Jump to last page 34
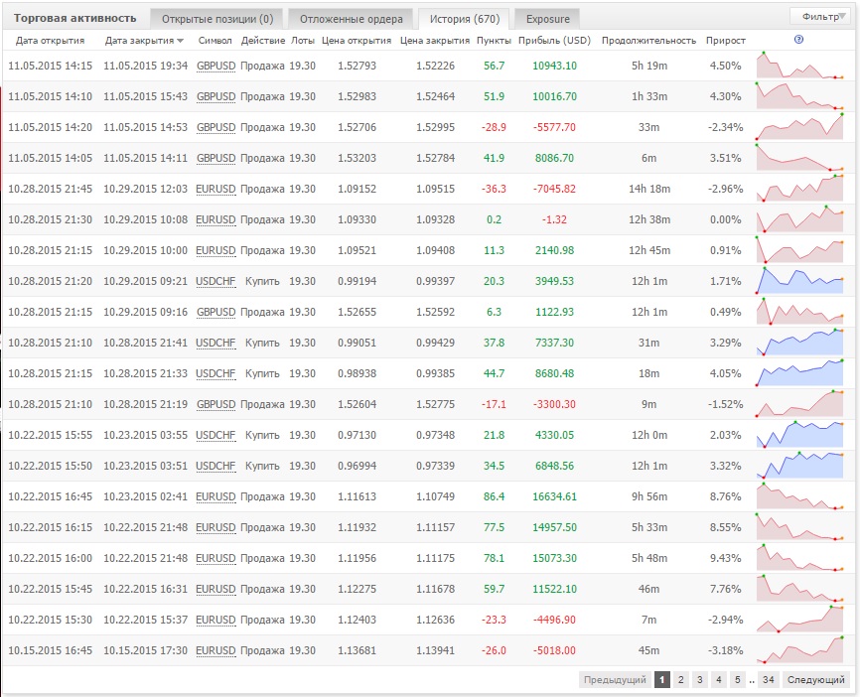 coord(768,679)
